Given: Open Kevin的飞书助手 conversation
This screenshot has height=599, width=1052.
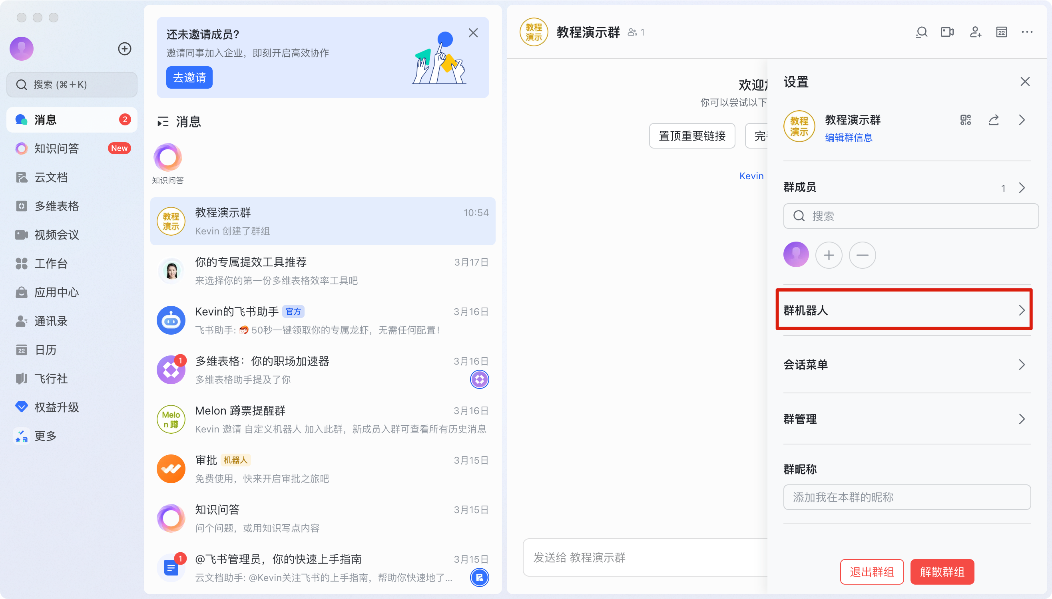Looking at the screenshot, I should (x=323, y=321).
